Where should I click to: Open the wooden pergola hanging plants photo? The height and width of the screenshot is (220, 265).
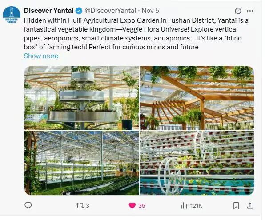(x=197, y=98)
